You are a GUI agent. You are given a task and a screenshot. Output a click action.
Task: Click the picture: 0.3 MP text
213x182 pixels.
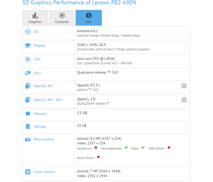(99, 139)
